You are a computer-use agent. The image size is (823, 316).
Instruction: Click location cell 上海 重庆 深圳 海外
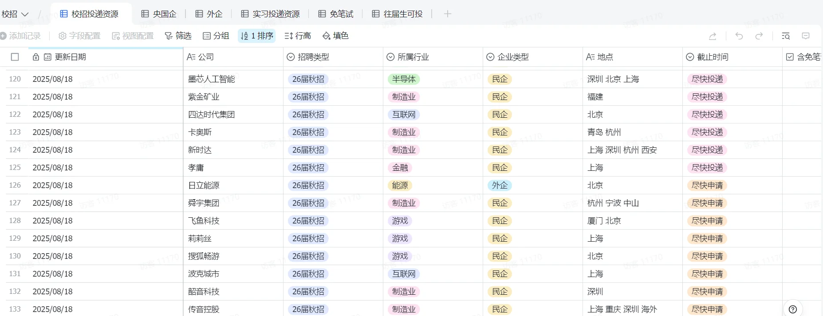633,309
